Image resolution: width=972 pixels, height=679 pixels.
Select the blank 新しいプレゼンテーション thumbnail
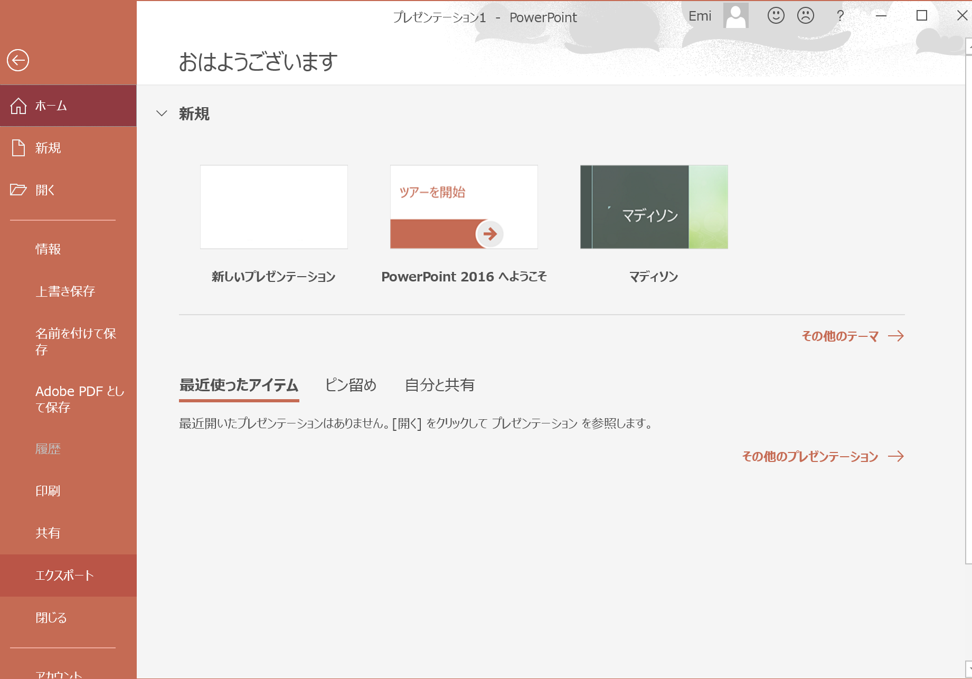[x=273, y=207]
